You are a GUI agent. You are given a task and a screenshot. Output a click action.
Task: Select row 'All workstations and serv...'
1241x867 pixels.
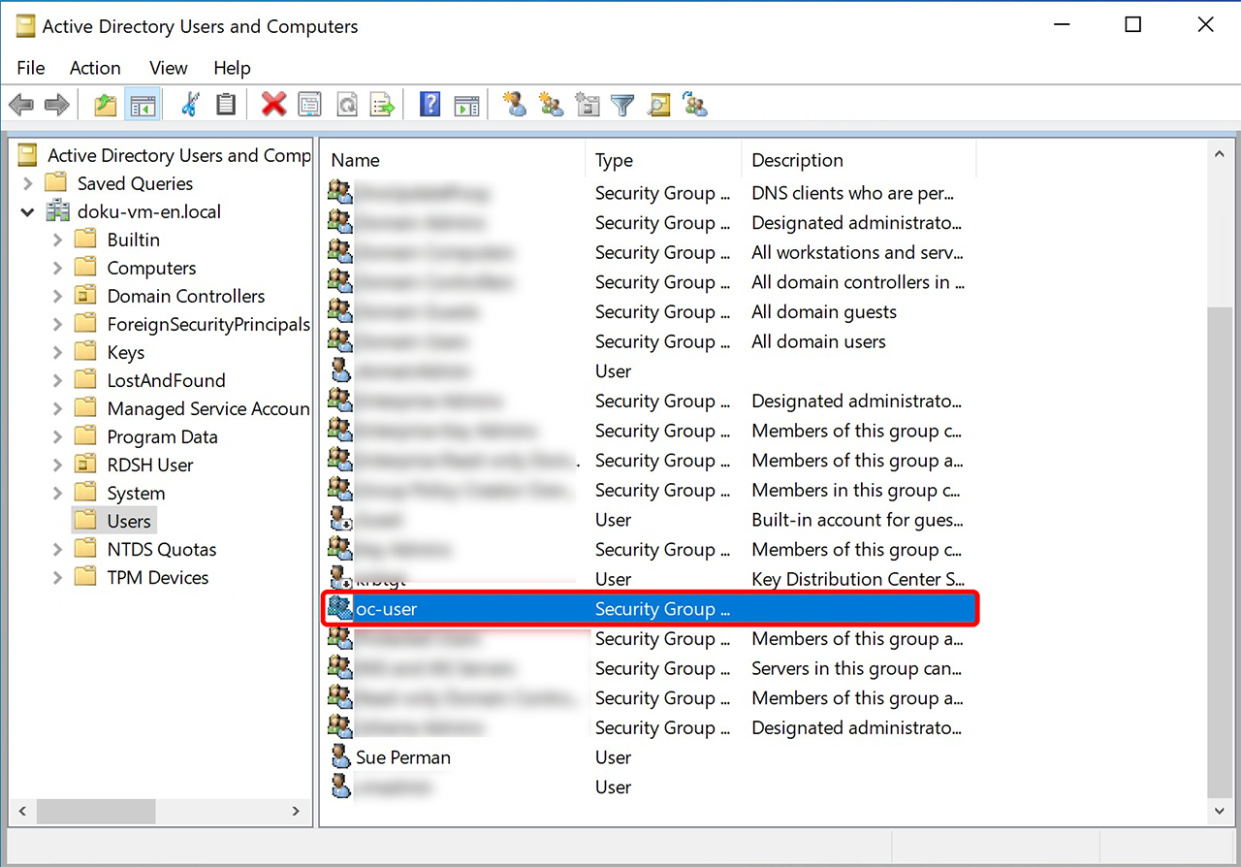point(650,252)
